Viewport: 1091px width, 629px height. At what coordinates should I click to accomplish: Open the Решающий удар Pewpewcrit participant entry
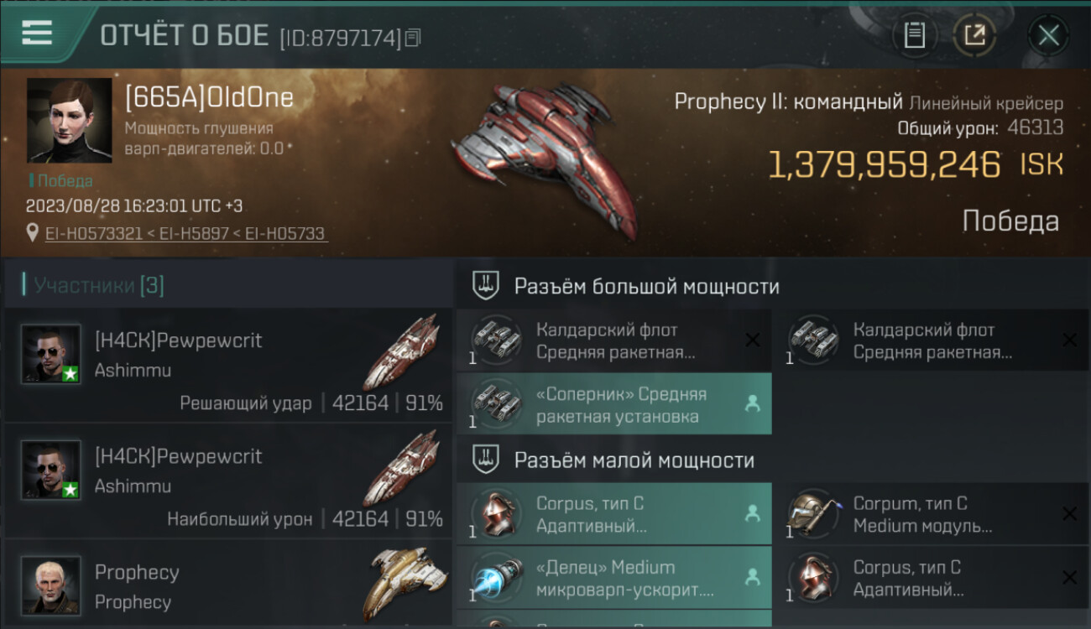click(228, 366)
